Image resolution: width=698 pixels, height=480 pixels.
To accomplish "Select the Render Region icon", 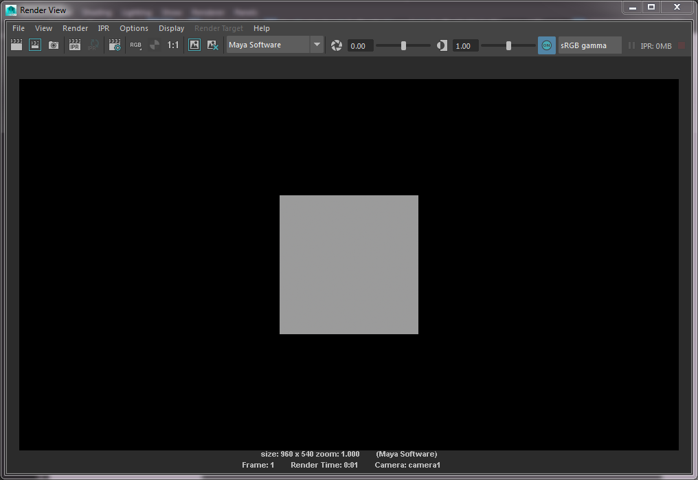I will coord(35,45).
